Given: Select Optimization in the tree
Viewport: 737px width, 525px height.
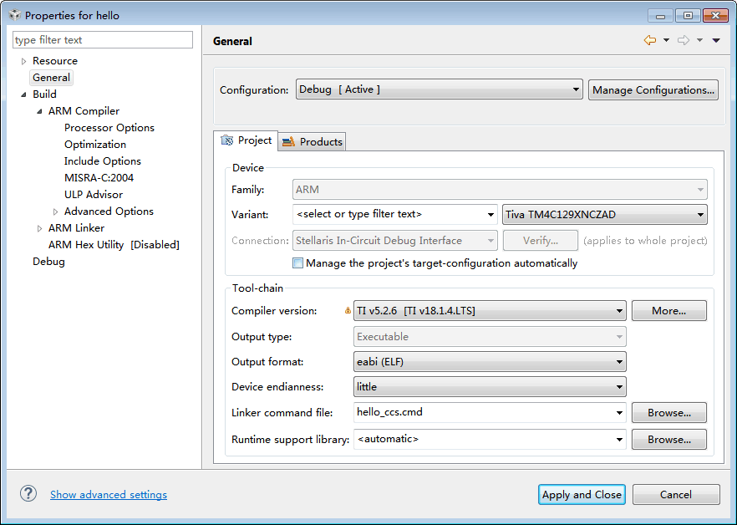Looking at the screenshot, I should (x=95, y=144).
